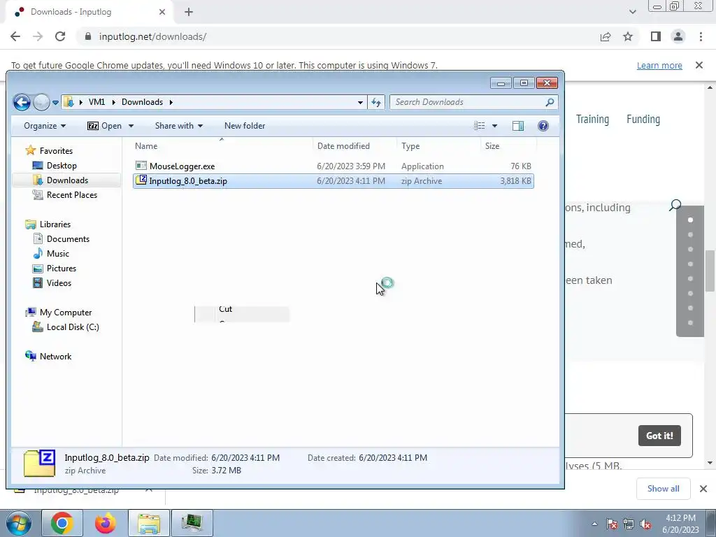Click Downloads in the address breadcrumb

click(x=142, y=102)
